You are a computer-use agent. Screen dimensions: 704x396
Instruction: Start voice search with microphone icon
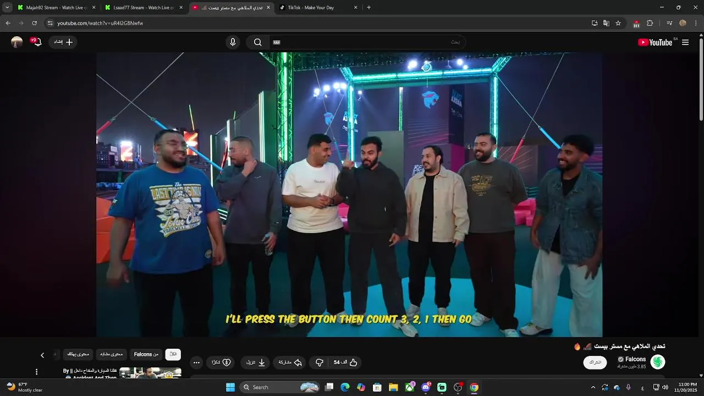[233, 42]
